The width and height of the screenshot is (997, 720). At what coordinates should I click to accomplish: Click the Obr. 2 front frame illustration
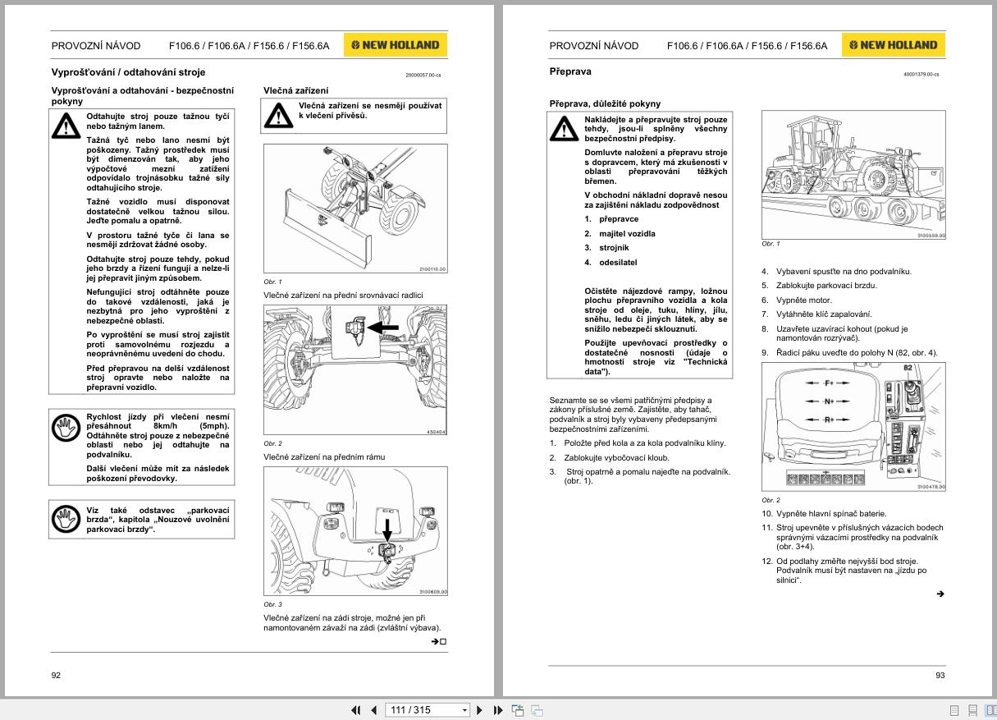[355, 370]
